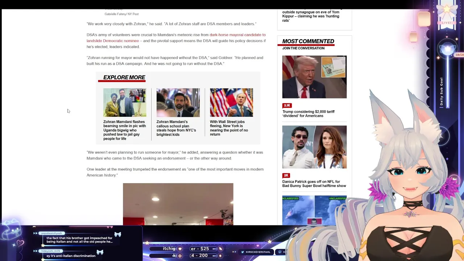Open the Wall Street jobs article thumbnail
The image size is (464, 261).
click(x=231, y=103)
